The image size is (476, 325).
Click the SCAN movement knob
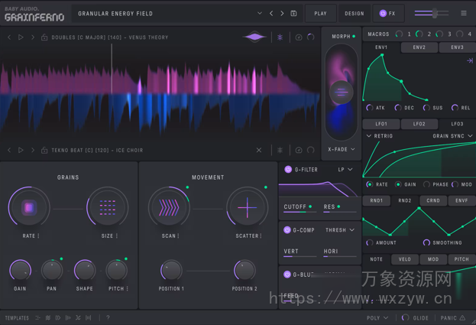(169, 208)
